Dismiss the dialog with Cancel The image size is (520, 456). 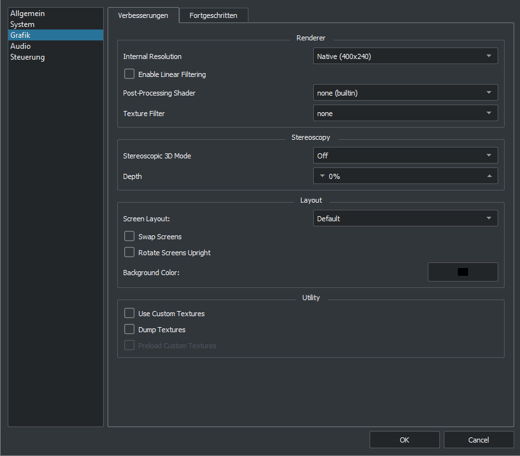(478, 439)
